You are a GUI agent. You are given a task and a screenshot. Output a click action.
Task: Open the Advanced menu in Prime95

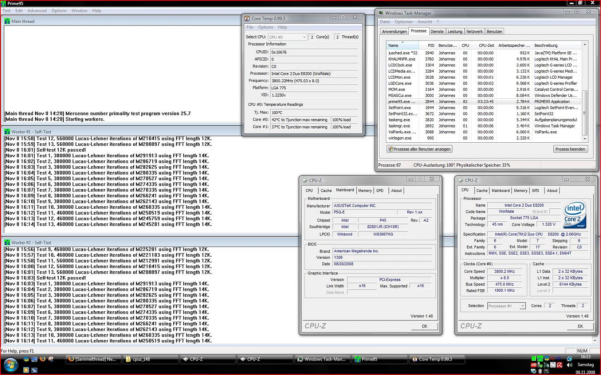(37, 11)
